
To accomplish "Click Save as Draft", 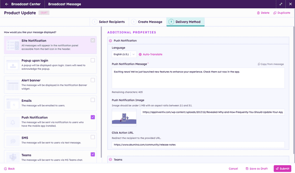I will point(257,169).
